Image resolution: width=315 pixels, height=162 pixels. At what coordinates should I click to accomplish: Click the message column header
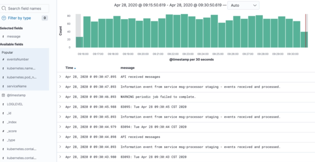127,68
